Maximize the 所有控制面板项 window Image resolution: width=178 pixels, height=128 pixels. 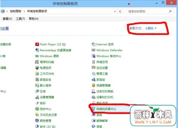tap(163, 2)
